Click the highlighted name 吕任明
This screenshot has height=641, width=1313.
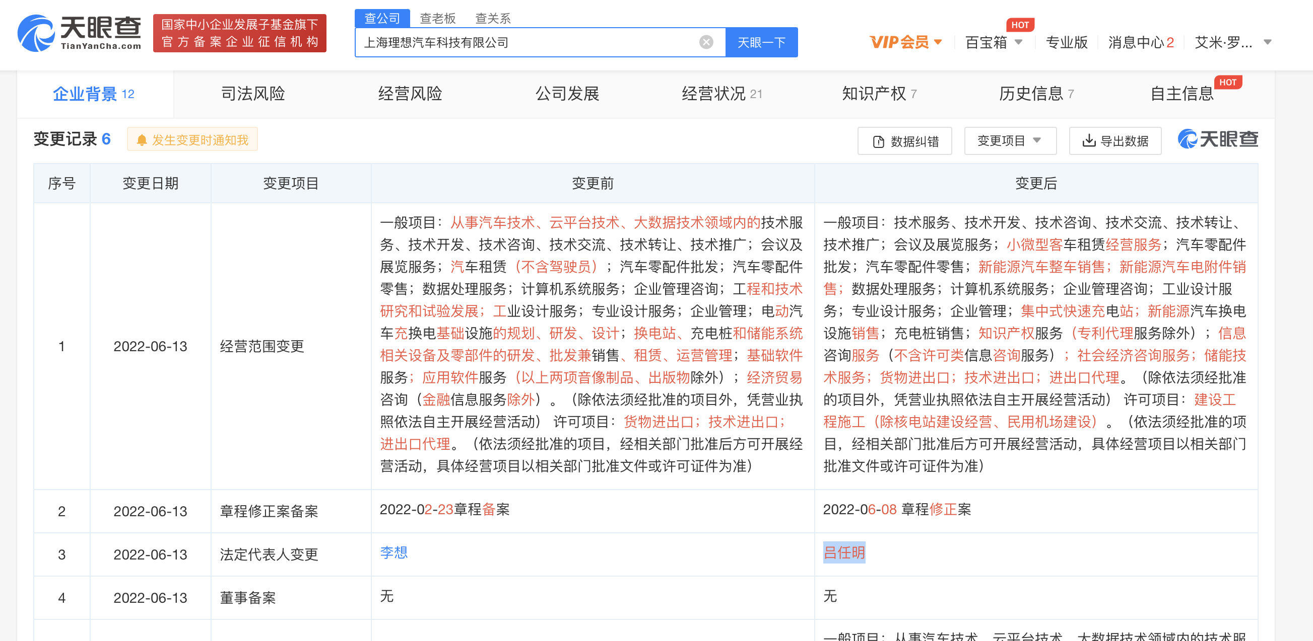843,553
